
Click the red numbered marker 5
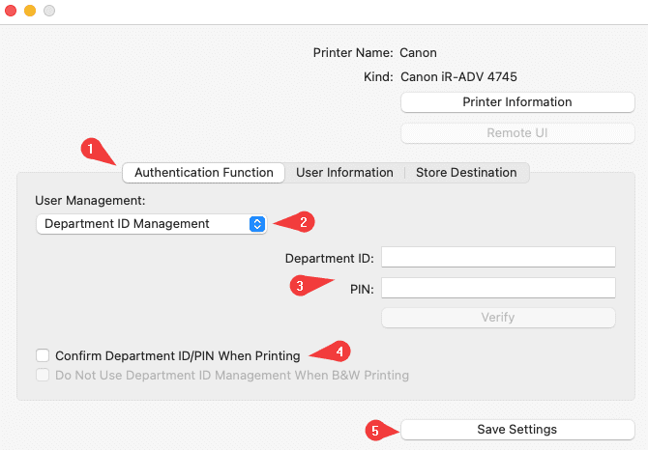(x=375, y=431)
